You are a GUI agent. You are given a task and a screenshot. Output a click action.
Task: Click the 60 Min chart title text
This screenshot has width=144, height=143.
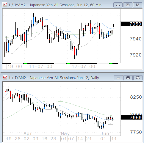(x=55, y=5)
